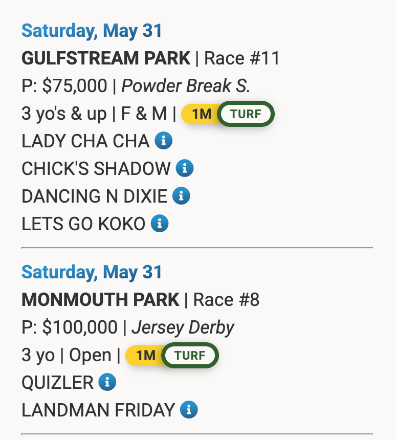
Task: Click Race #8 label
Action: [x=226, y=299]
